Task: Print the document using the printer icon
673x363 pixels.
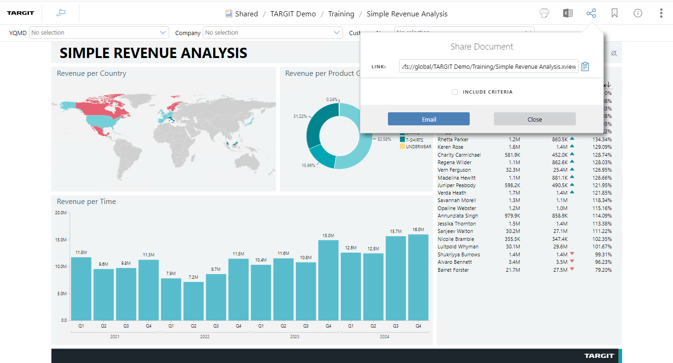Action: click(x=544, y=13)
